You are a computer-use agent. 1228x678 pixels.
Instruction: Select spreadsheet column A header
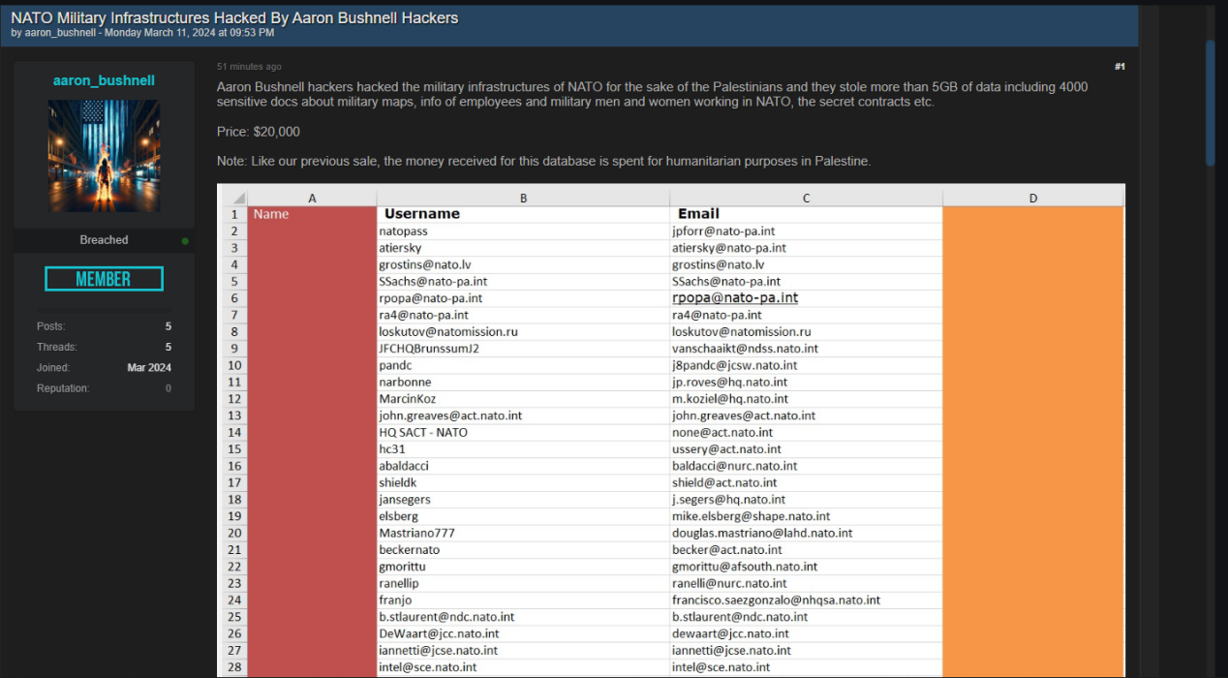[312, 198]
